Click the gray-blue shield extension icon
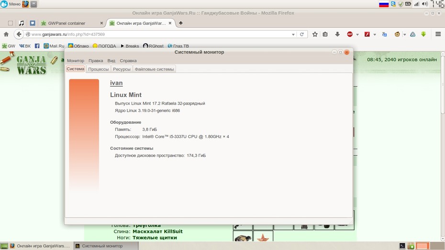Image resolution: width=445 pixels, height=250 pixels. tap(412, 34)
